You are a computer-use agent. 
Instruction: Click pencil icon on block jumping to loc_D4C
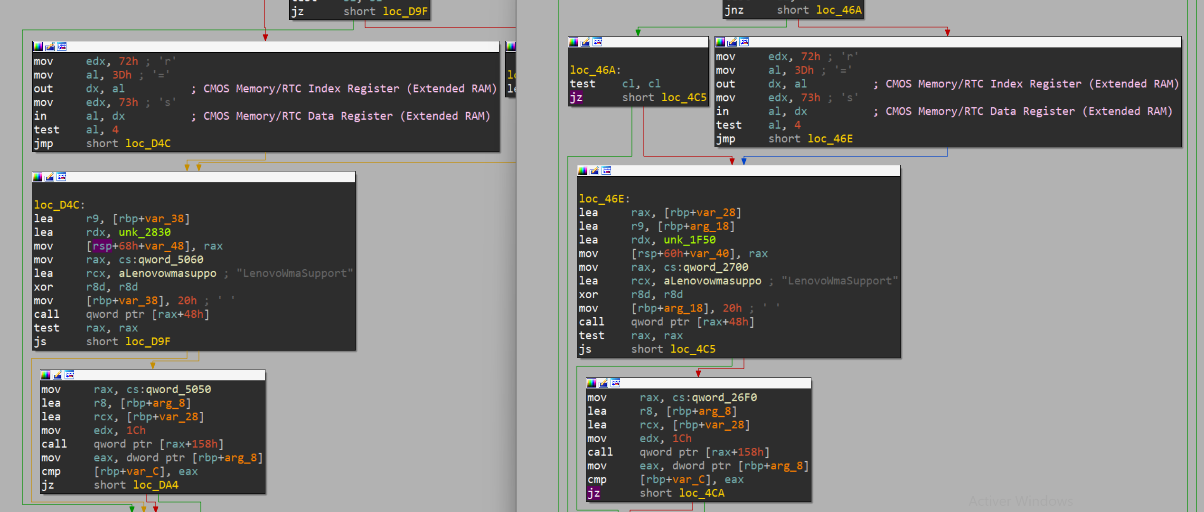[50, 47]
